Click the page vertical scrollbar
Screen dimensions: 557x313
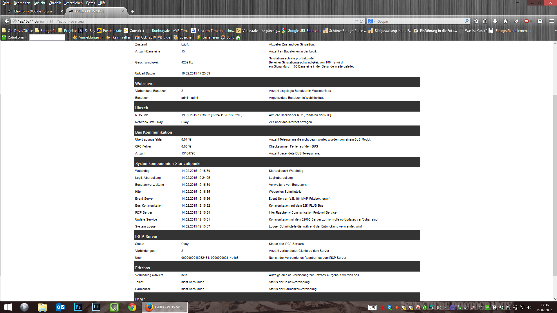coord(555,185)
